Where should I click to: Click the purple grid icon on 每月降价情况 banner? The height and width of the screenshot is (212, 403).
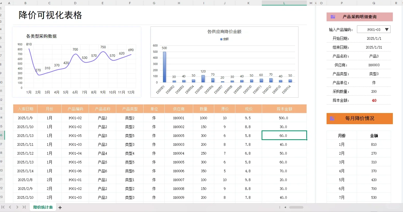coord(333,118)
